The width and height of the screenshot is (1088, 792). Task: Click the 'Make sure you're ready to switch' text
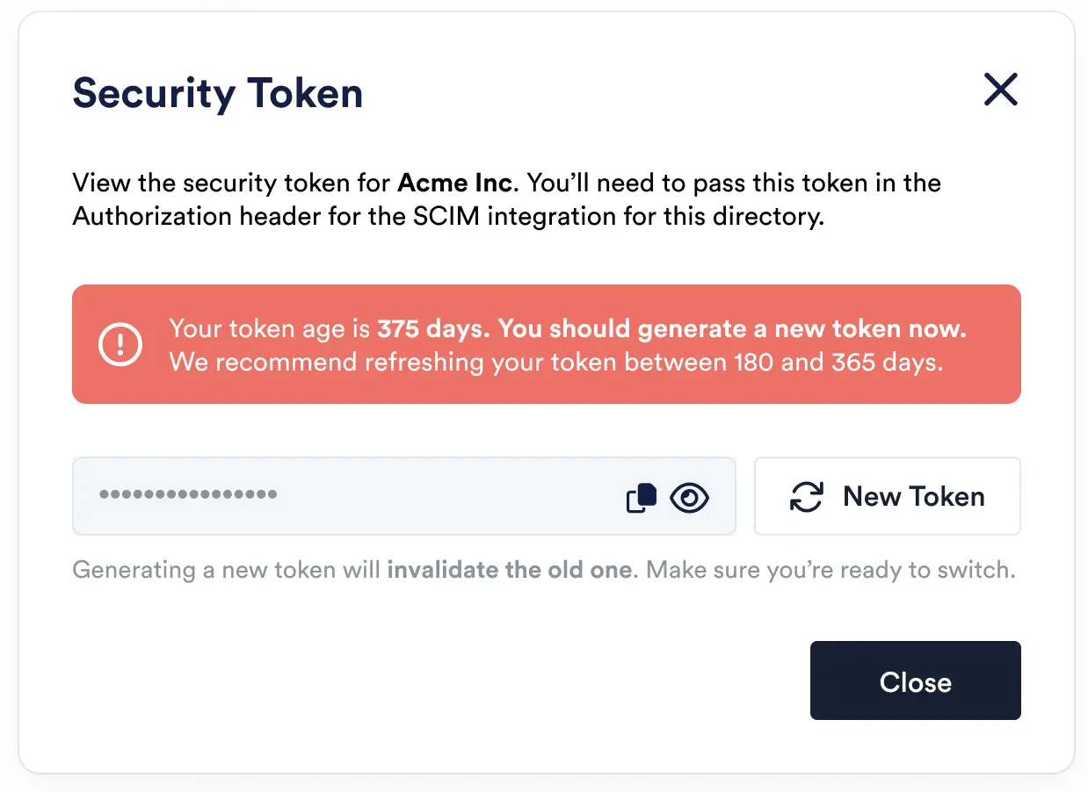click(x=831, y=570)
